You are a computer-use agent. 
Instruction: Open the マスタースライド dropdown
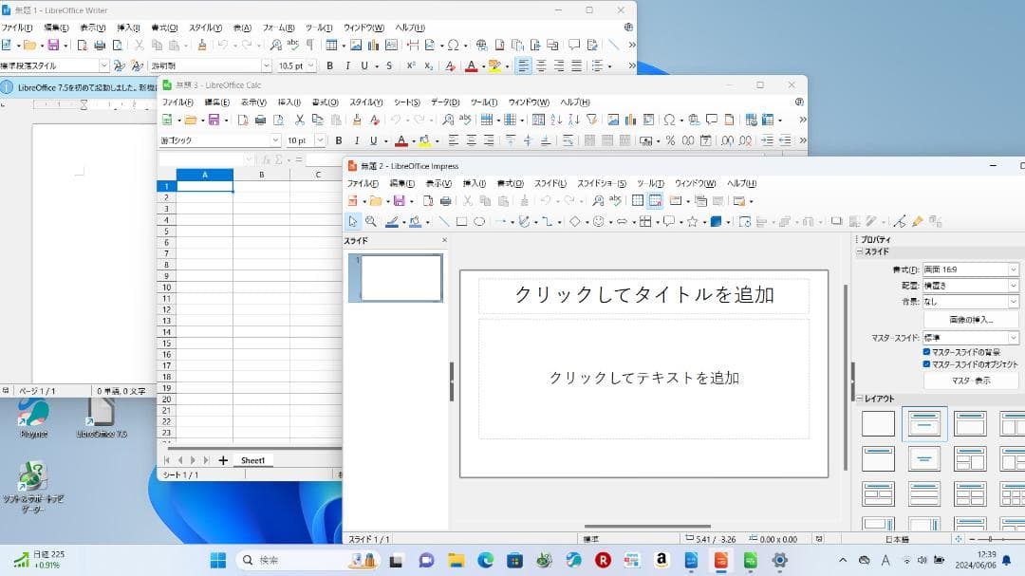click(x=1012, y=337)
